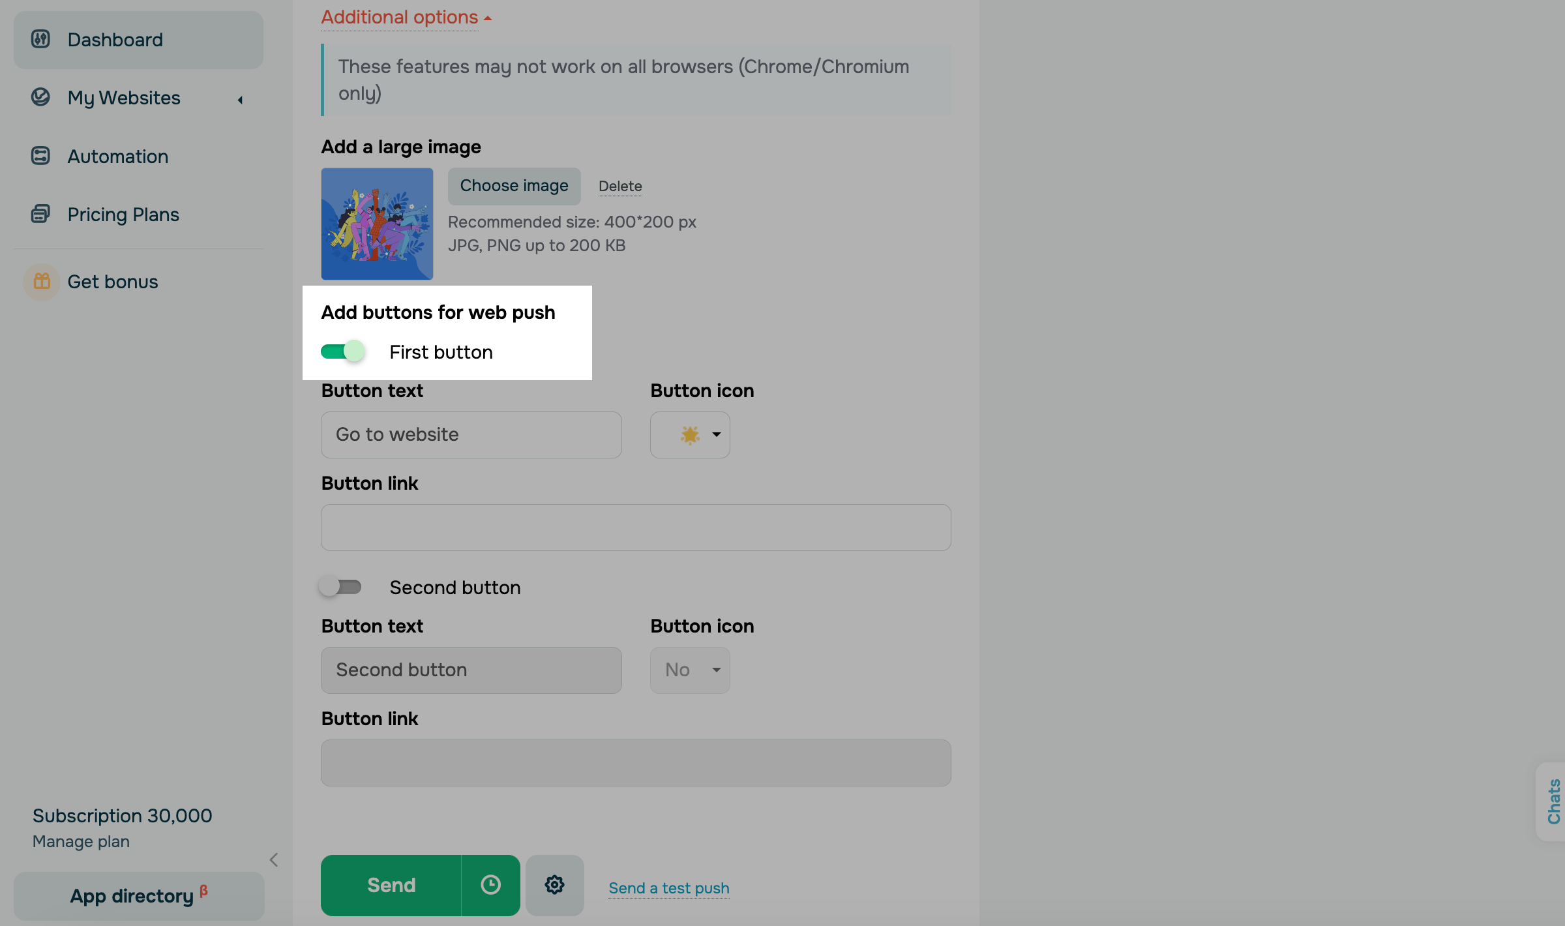The height and width of the screenshot is (926, 1565).
Task: Enable the Second button toggle
Action: tap(340, 587)
